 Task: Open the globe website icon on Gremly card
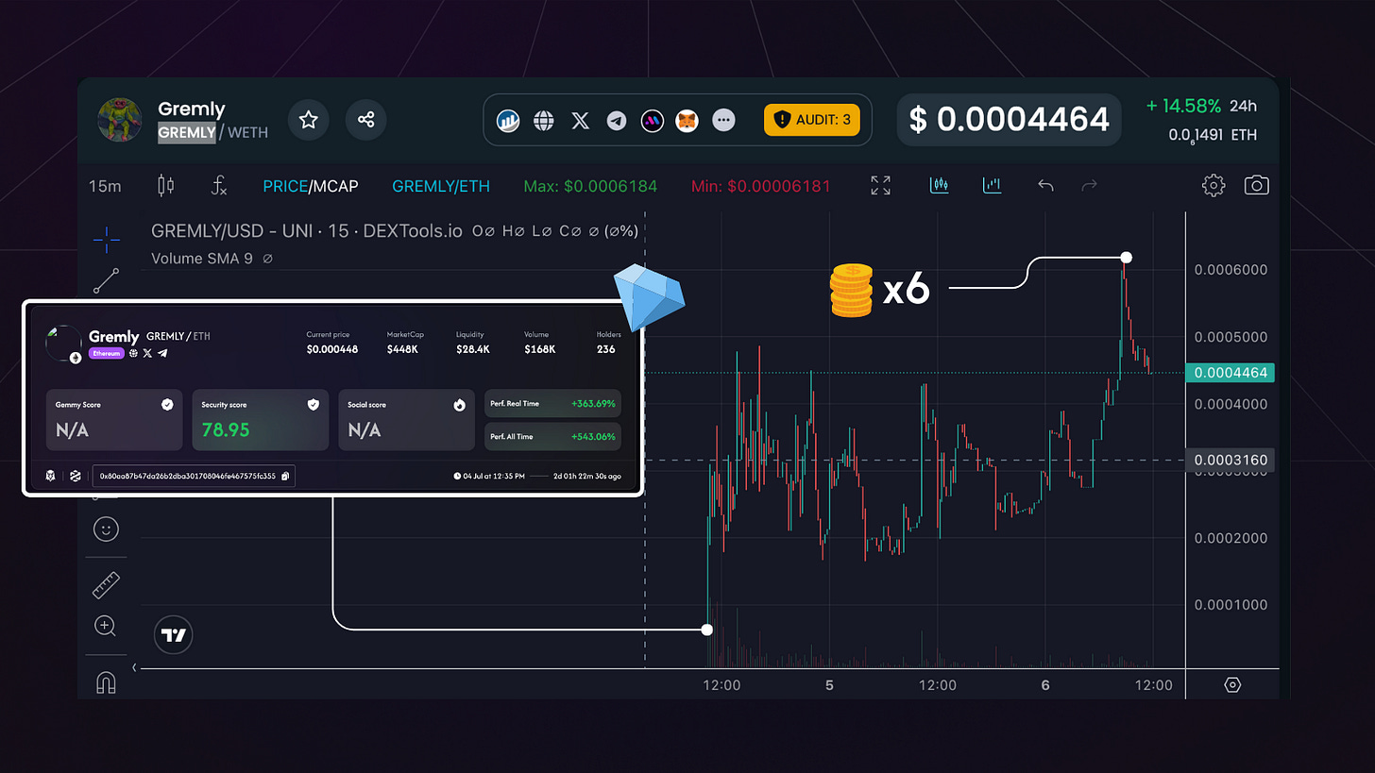134,353
